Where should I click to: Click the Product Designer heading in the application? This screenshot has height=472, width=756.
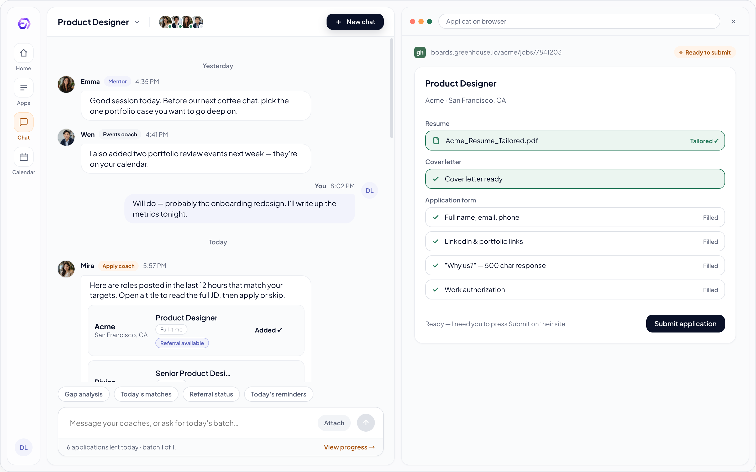[461, 84]
